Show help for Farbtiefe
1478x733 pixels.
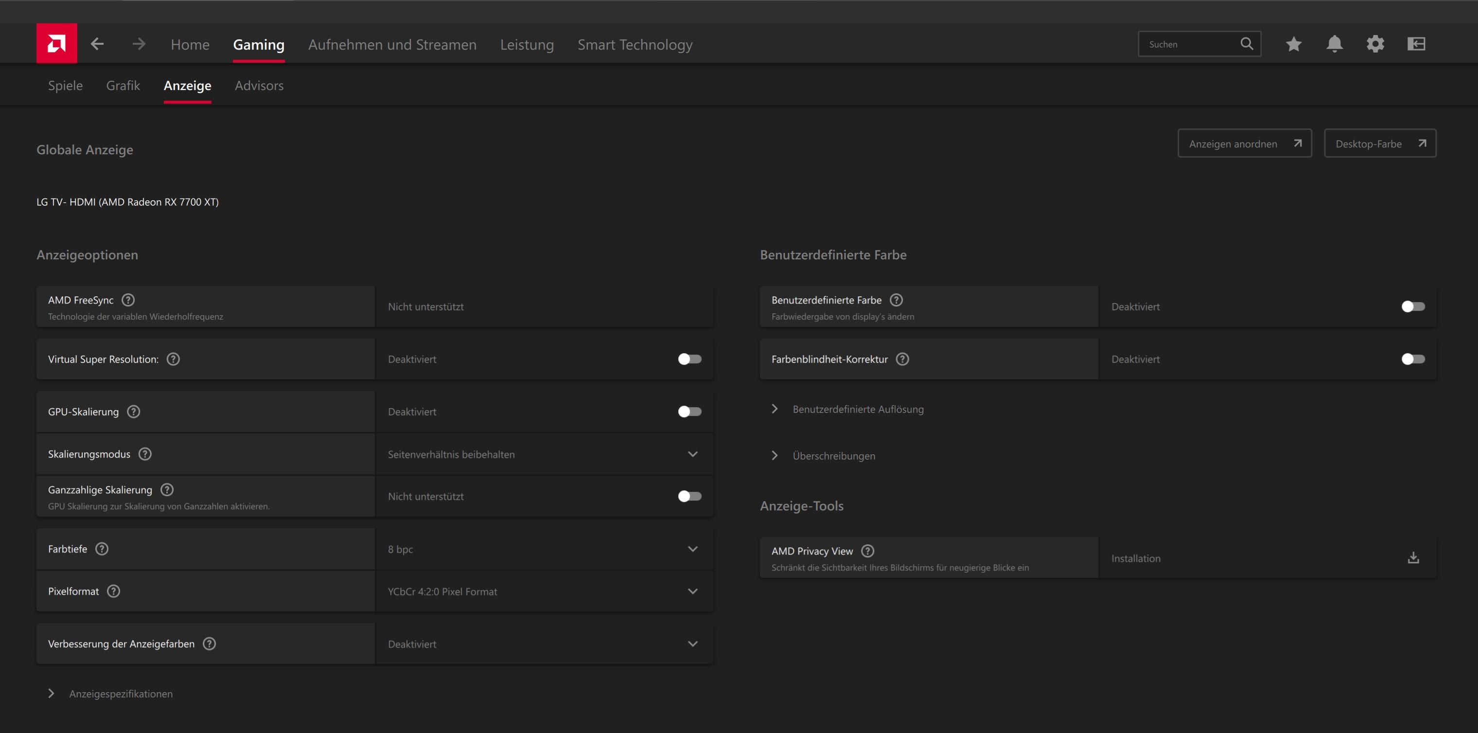[x=102, y=549]
